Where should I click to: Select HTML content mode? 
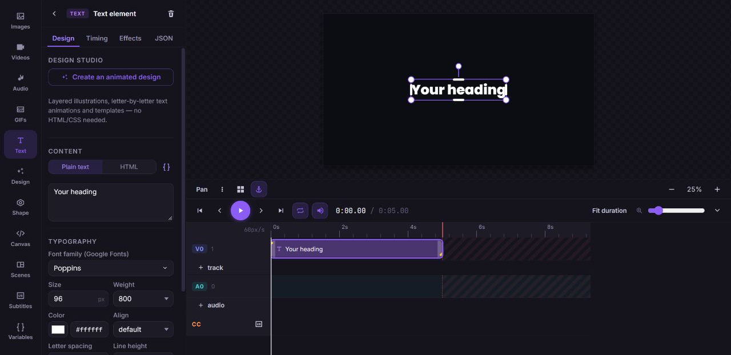click(x=129, y=167)
